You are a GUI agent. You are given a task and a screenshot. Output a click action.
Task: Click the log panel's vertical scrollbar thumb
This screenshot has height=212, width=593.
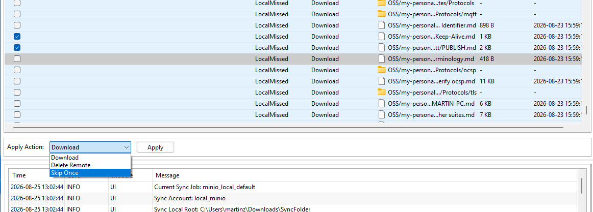pyautogui.click(x=582, y=186)
